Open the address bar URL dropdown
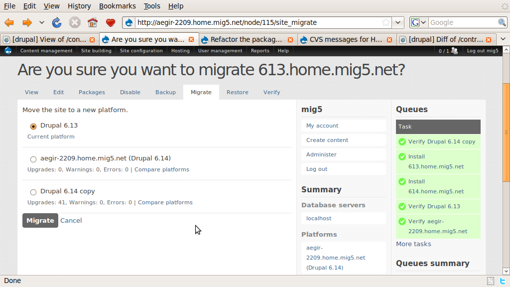The height and width of the screenshot is (287, 510). click(398, 22)
